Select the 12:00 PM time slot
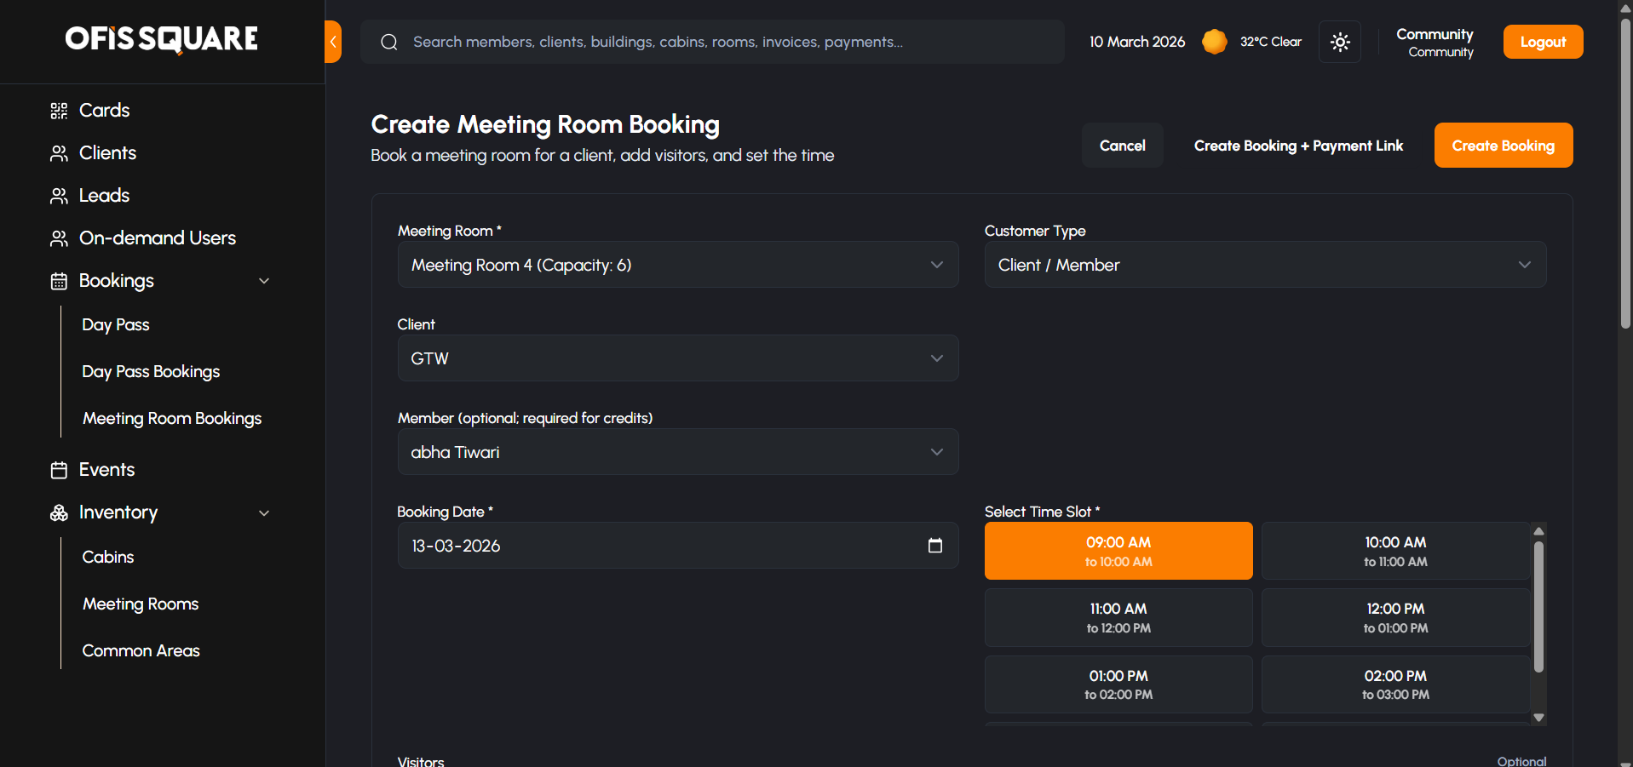Viewport: 1633px width, 767px height. pos(1394,617)
